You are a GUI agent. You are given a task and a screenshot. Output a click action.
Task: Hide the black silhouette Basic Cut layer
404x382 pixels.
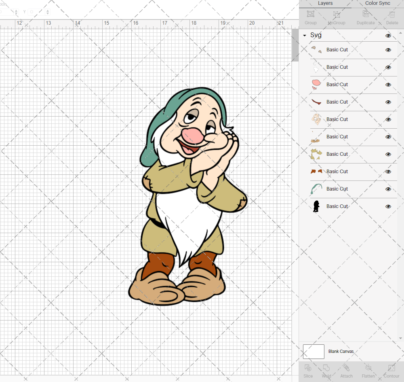pyautogui.click(x=388, y=206)
